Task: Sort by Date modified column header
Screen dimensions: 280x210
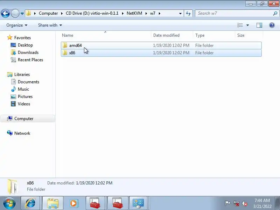Action: coord(172,35)
